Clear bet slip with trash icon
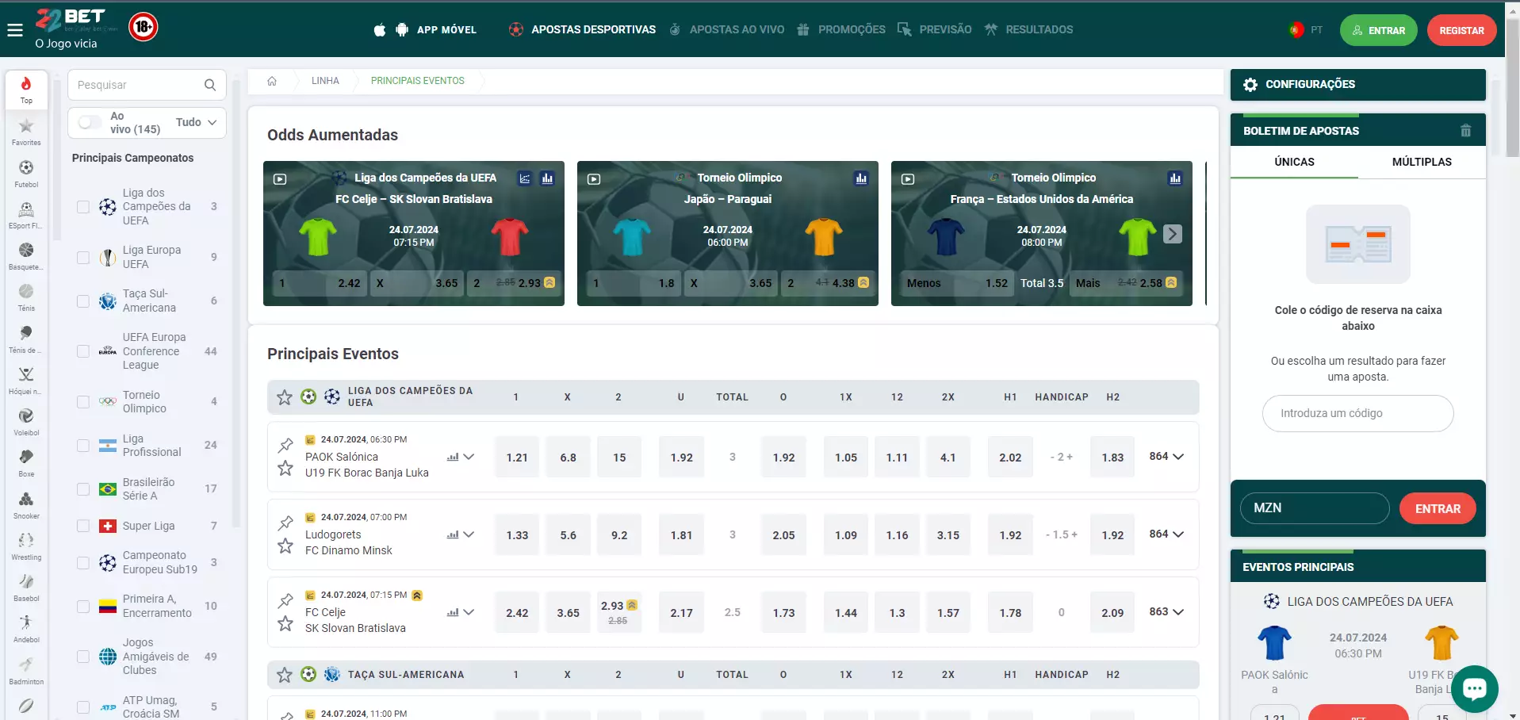The image size is (1520, 720). (1465, 131)
